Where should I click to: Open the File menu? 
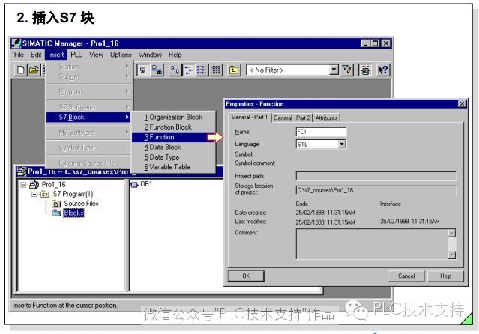click(x=19, y=55)
